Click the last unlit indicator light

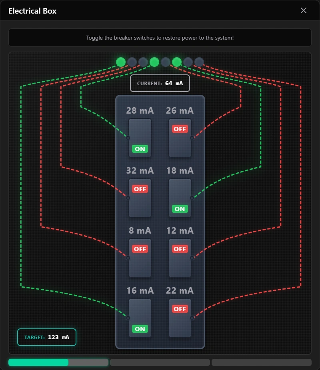[x=199, y=62]
